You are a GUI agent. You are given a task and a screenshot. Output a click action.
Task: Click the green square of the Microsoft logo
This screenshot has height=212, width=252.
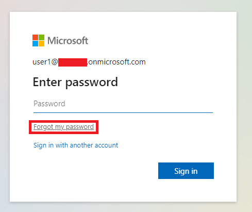tap(41, 37)
